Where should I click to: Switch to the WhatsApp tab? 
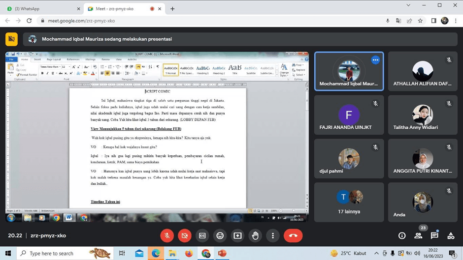(x=42, y=9)
